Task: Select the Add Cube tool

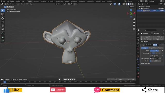Action: (3, 41)
